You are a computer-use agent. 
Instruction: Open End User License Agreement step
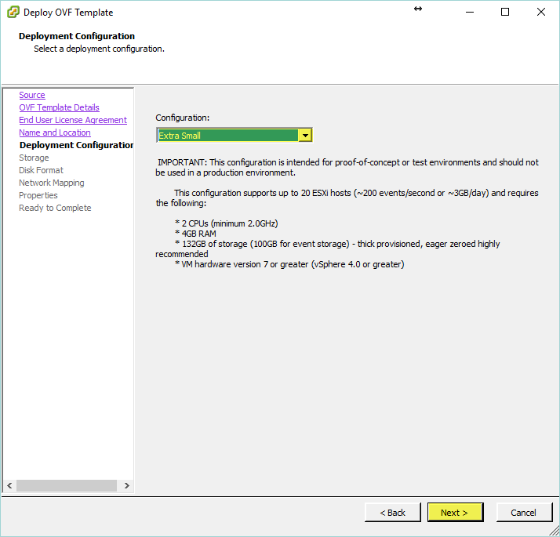(x=73, y=120)
